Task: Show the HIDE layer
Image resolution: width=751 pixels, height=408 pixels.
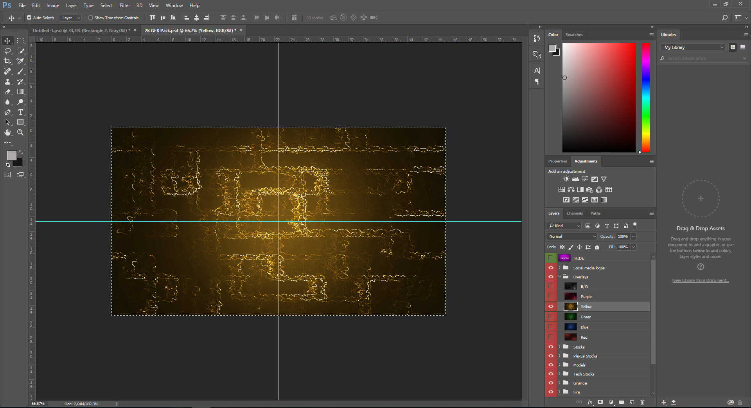Action: click(x=551, y=258)
